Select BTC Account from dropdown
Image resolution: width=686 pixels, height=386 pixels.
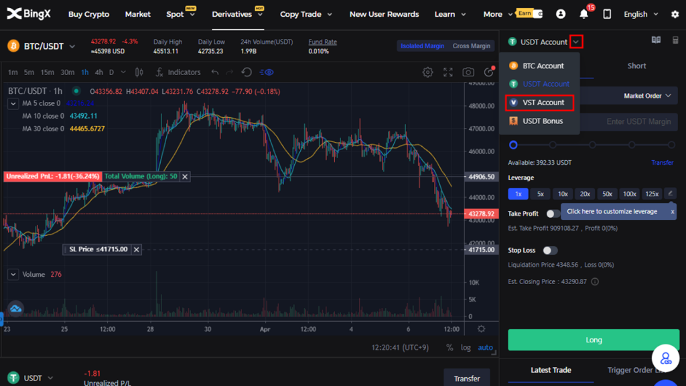click(539, 66)
